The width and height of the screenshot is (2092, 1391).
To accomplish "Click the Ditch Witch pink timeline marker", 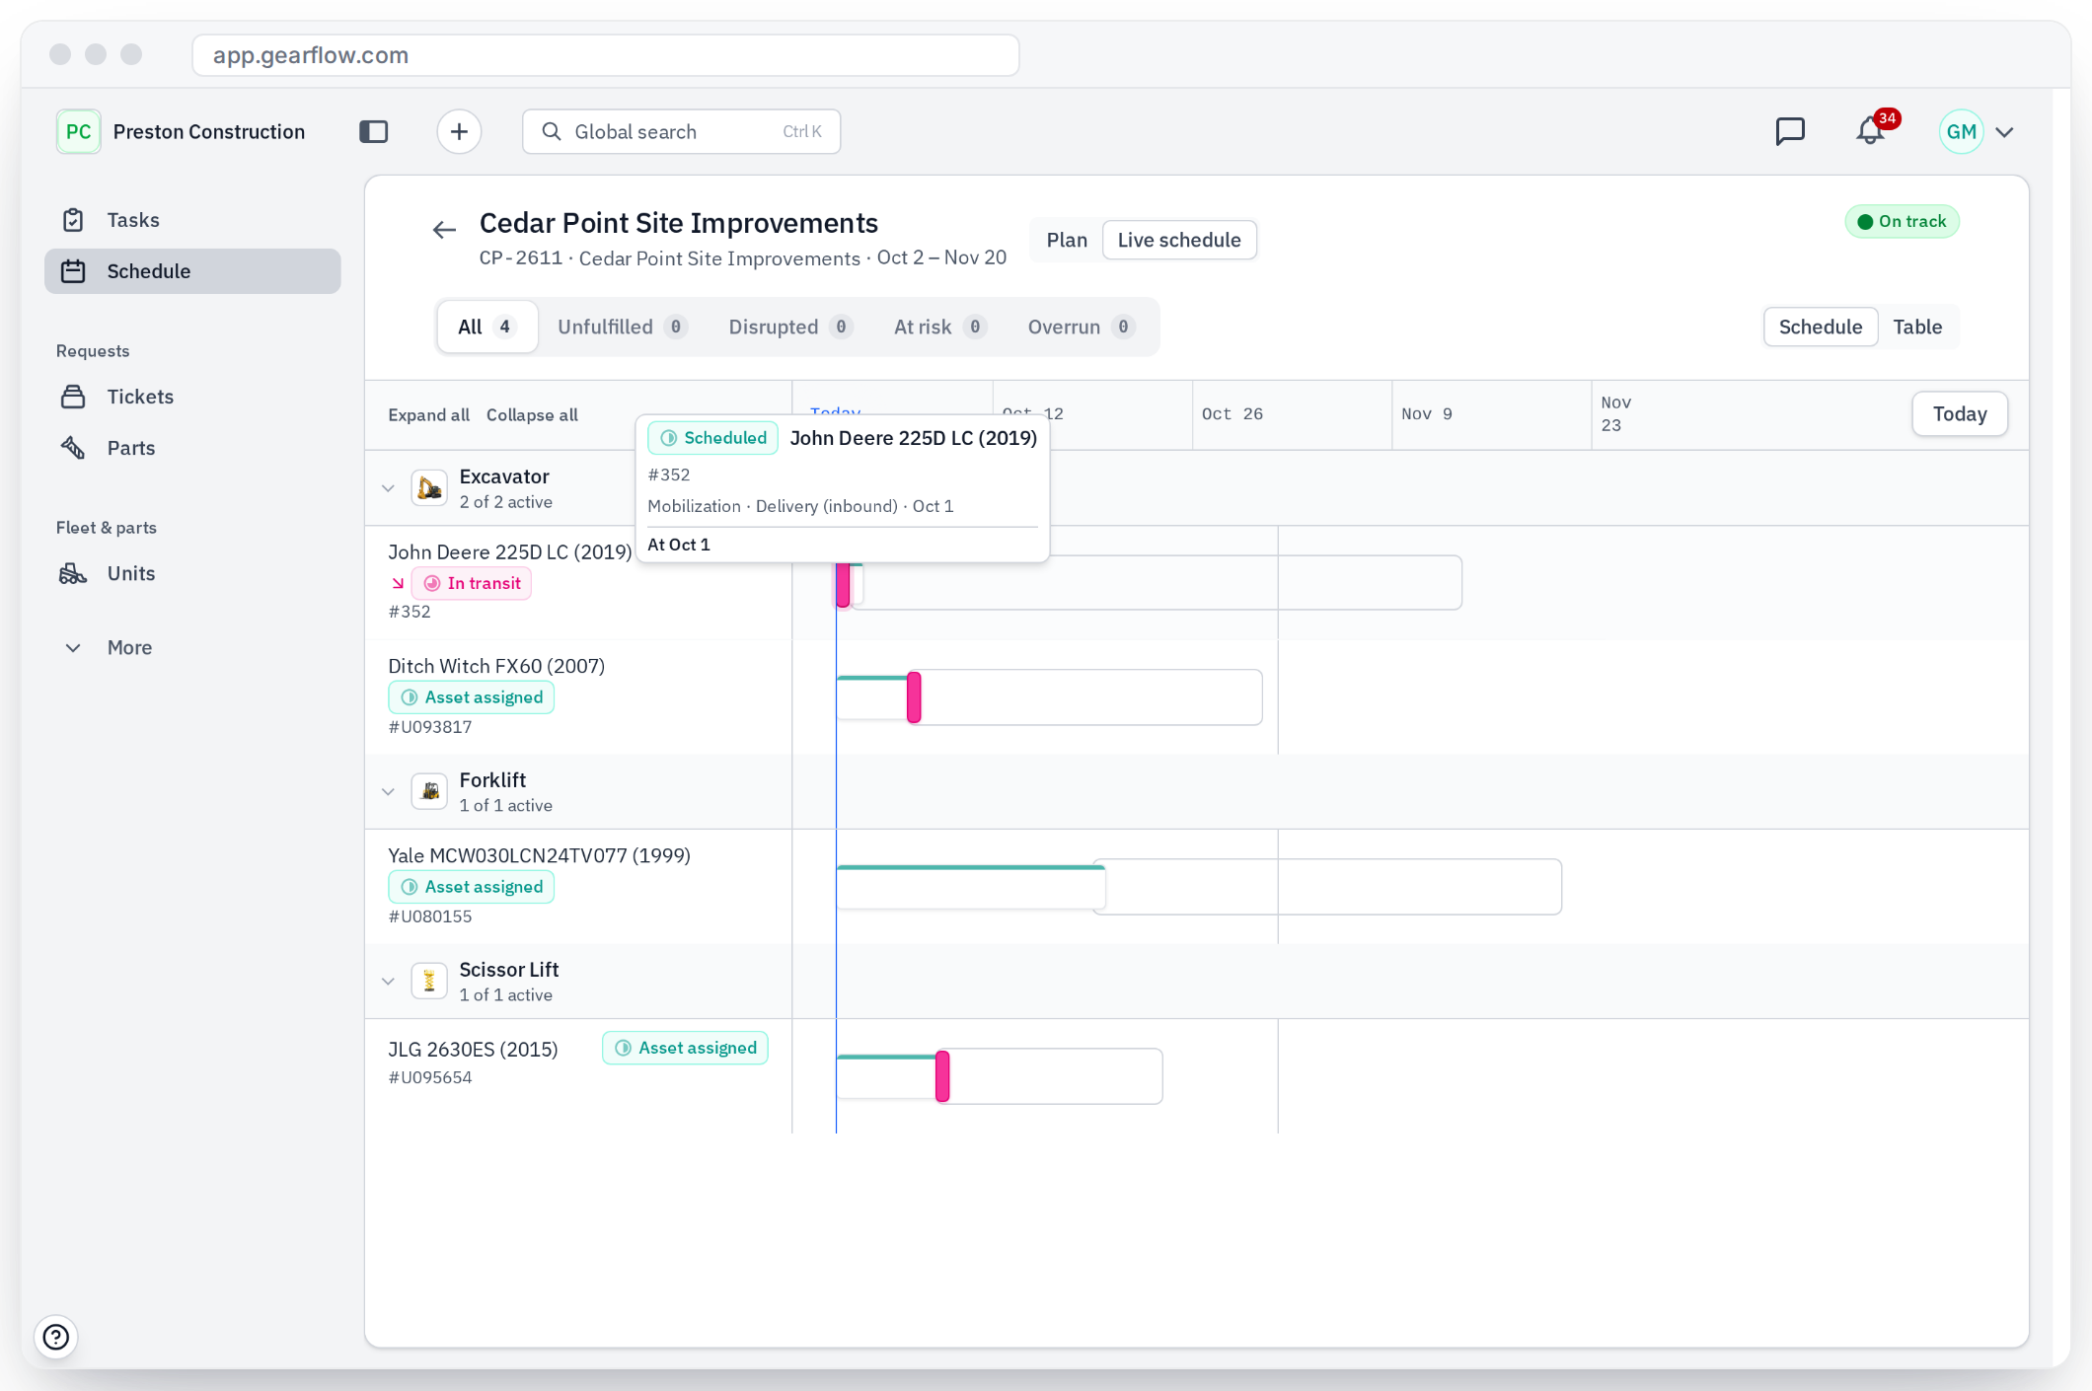I will (x=914, y=697).
